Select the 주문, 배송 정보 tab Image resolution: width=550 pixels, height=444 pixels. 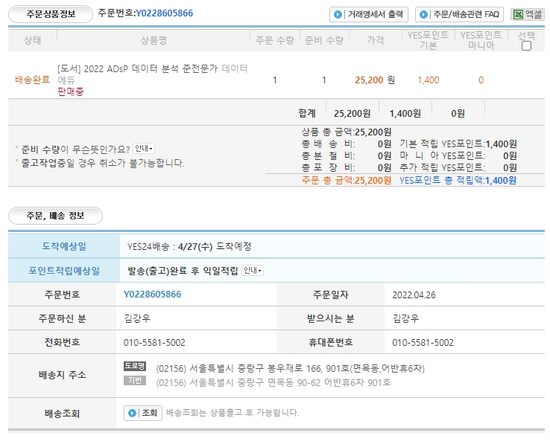[55, 216]
